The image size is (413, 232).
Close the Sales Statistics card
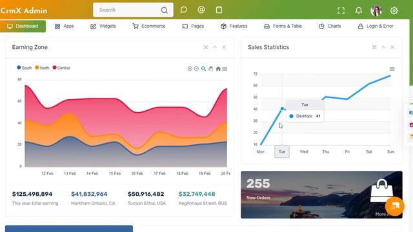pyautogui.click(x=392, y=47)
